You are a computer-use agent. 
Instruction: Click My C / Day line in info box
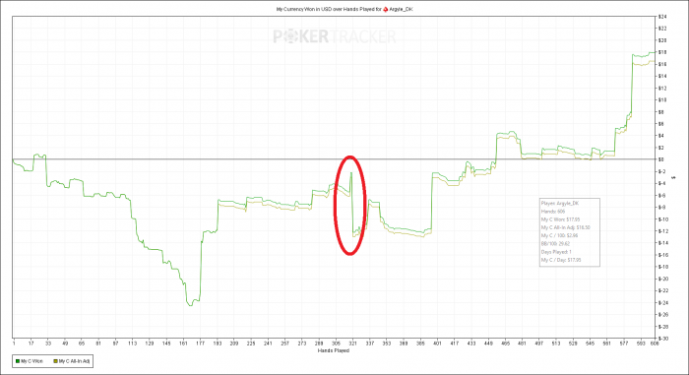tap(561, 260)
